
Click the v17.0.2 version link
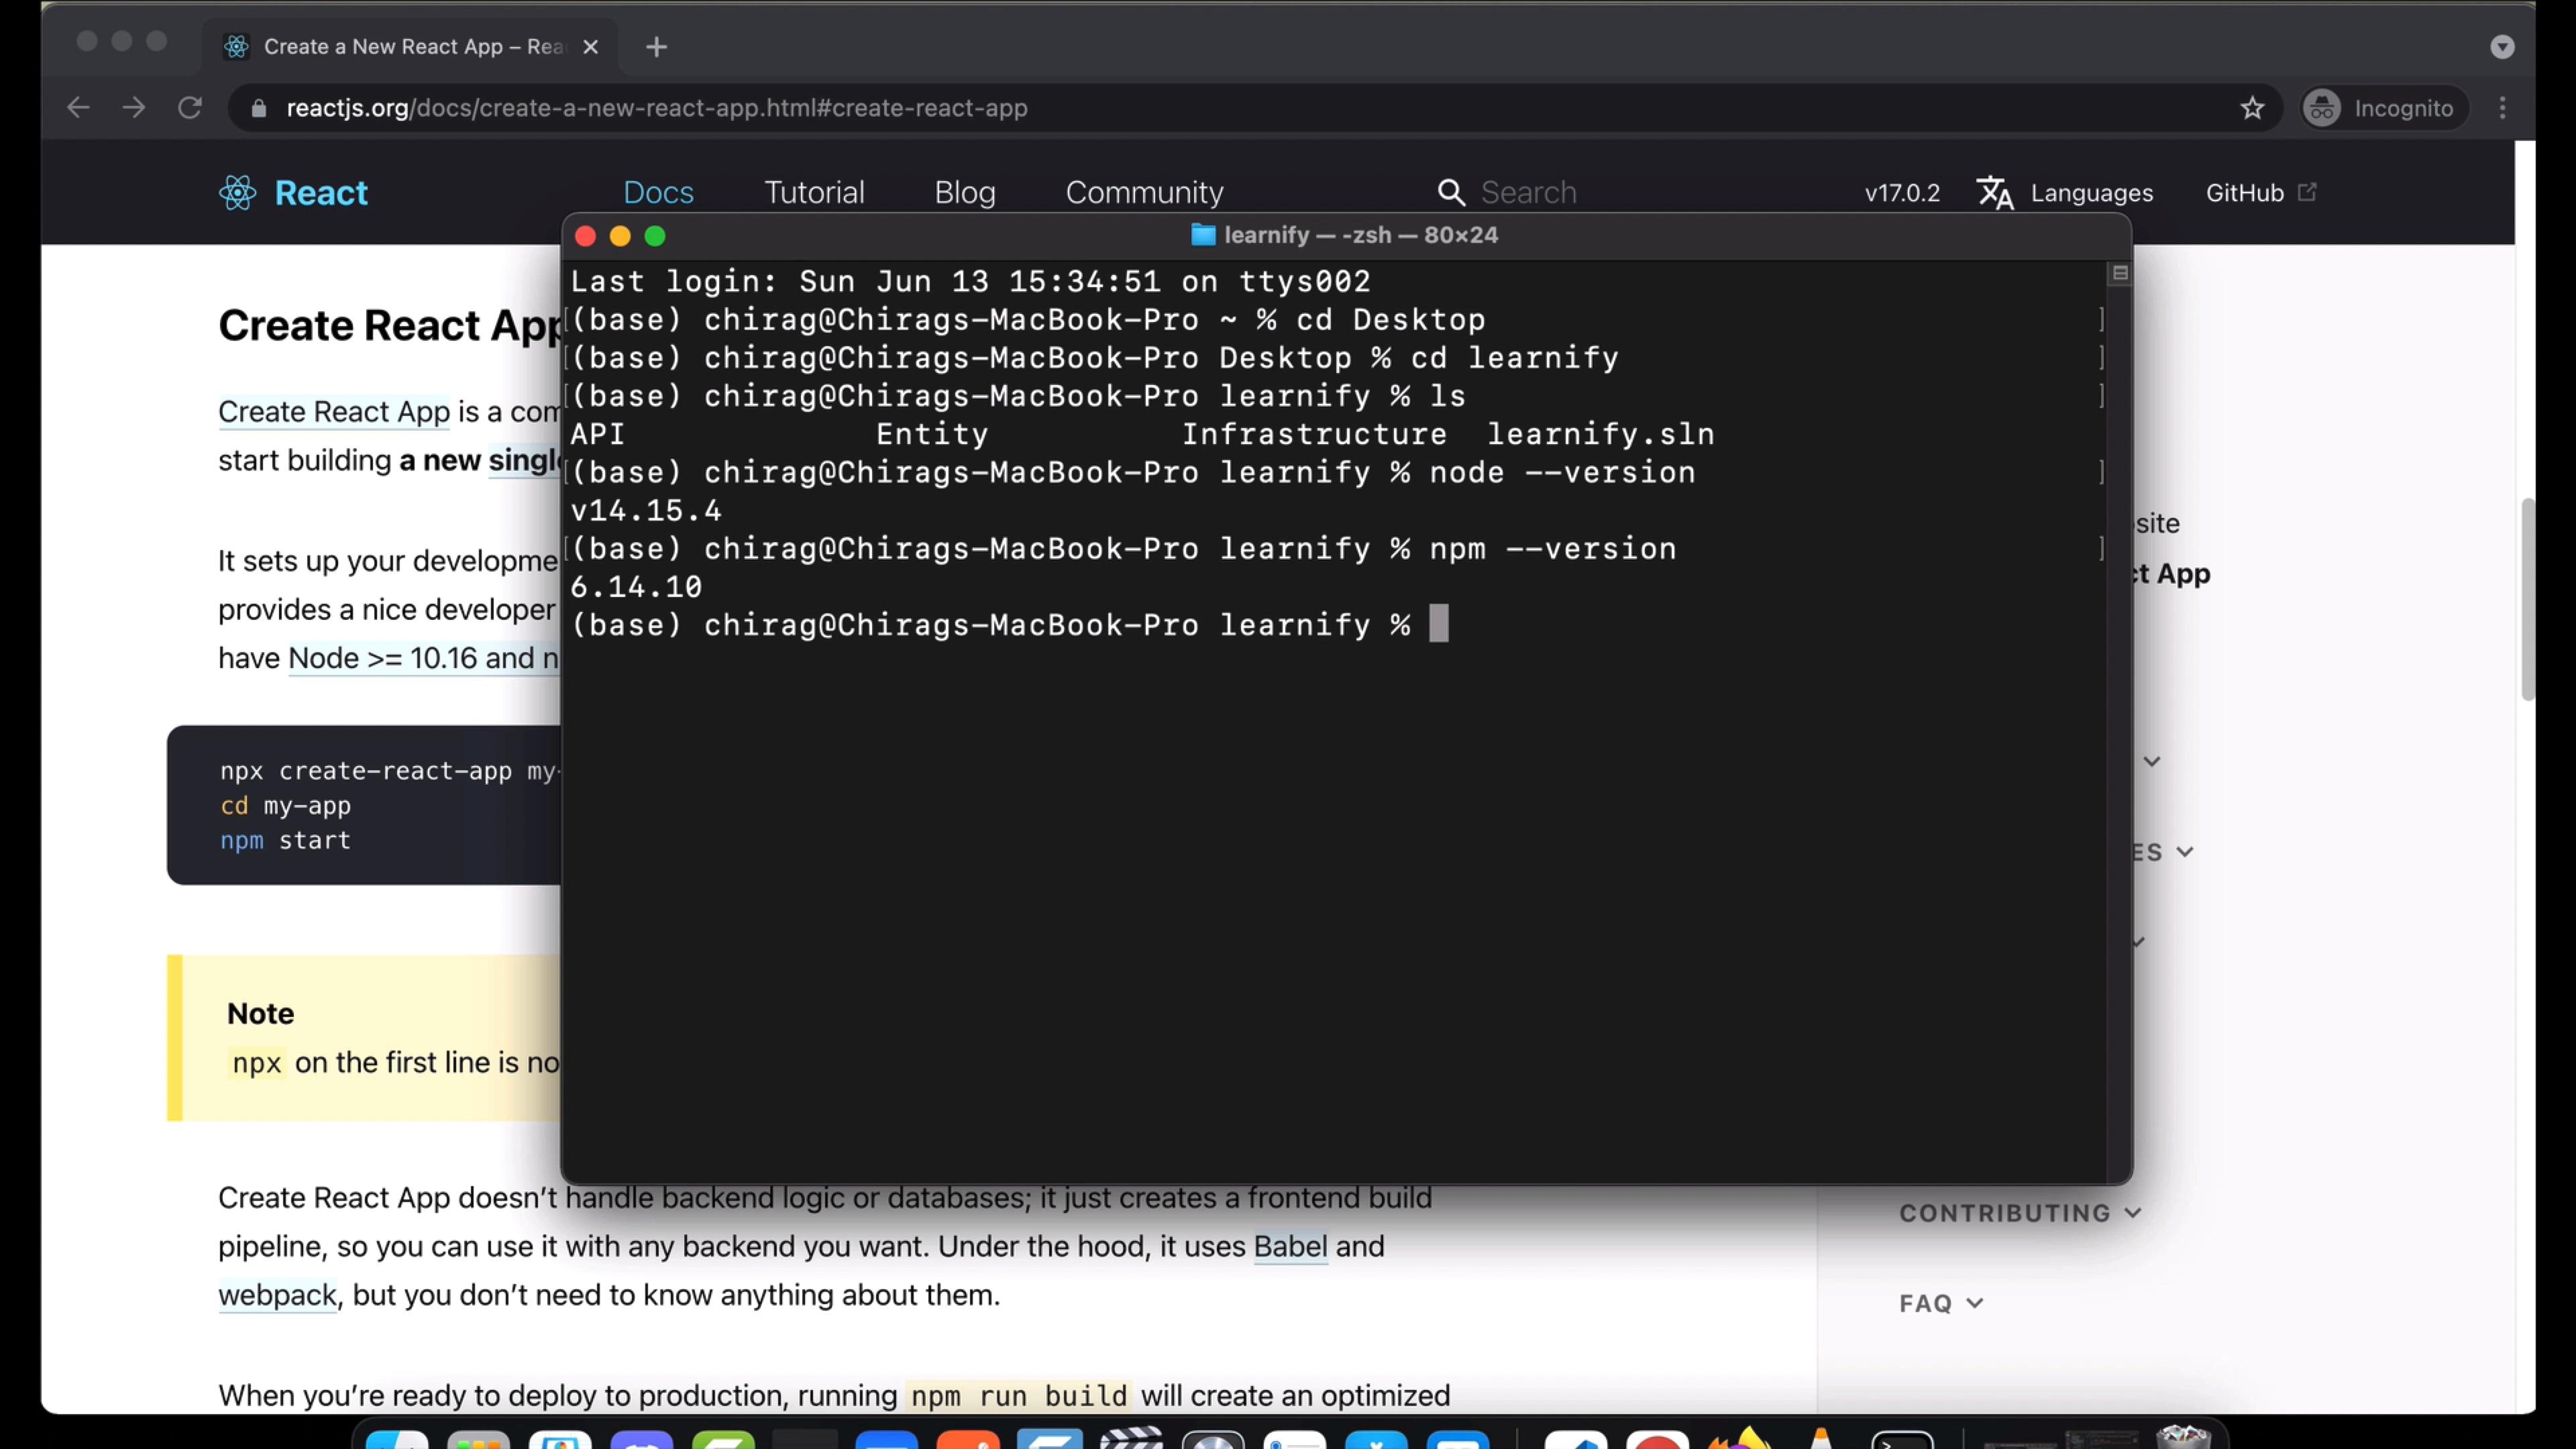coord(1902,193)
